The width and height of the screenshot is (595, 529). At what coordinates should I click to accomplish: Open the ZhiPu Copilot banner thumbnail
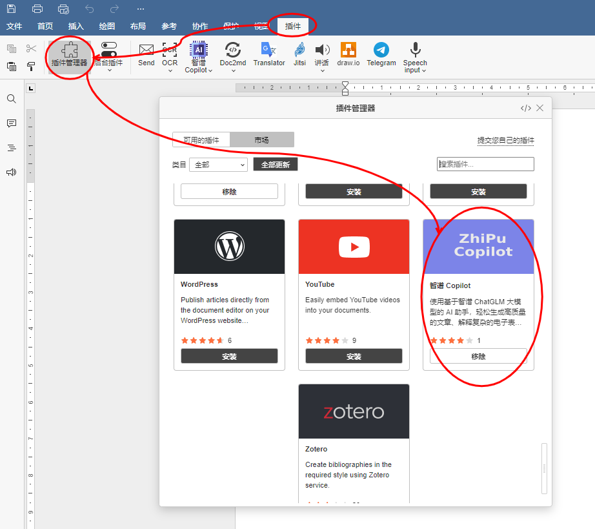tap(478, 247)
